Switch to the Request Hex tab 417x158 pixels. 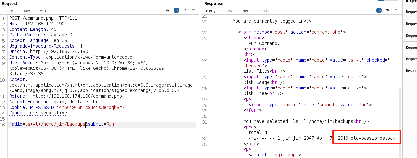43,11
